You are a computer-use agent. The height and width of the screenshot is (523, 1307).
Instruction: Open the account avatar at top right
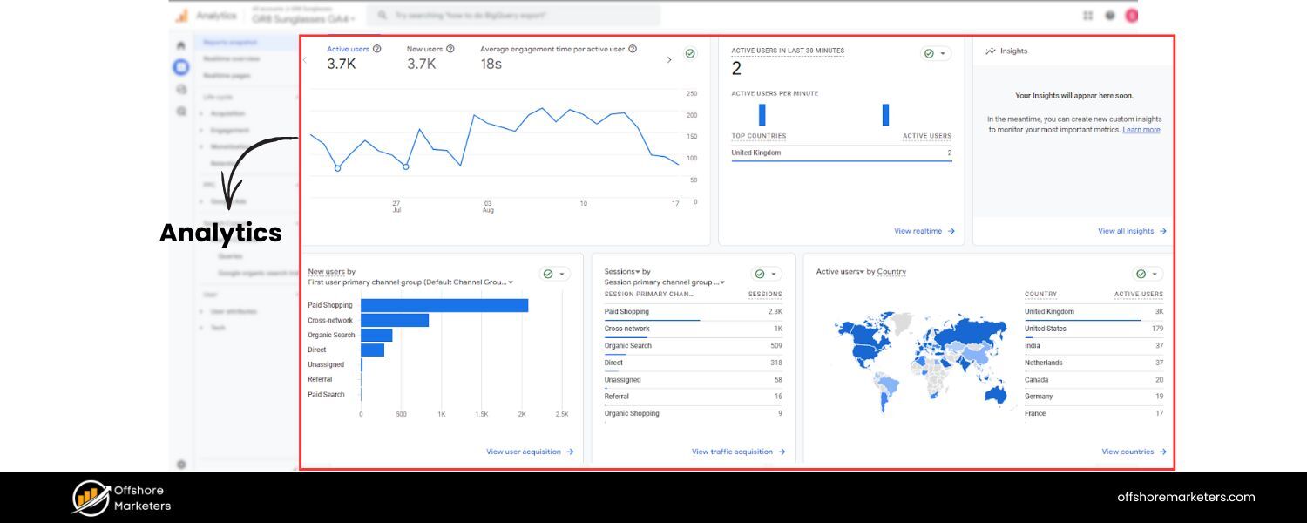(1130, 15)
